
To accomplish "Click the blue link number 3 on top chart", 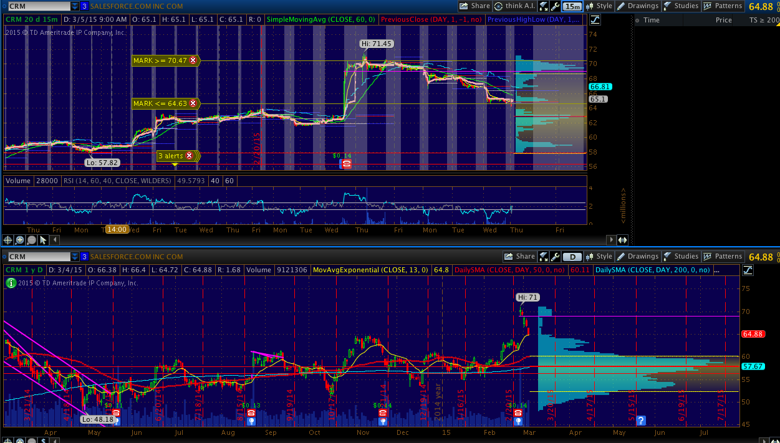I will click(x=84, y=6).
